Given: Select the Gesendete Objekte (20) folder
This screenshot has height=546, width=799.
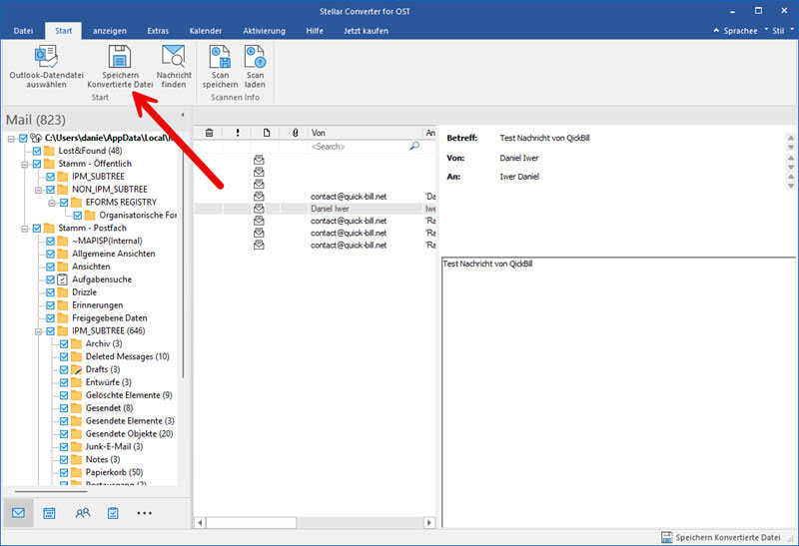Looking at the screenshot, I should point(129,433).
